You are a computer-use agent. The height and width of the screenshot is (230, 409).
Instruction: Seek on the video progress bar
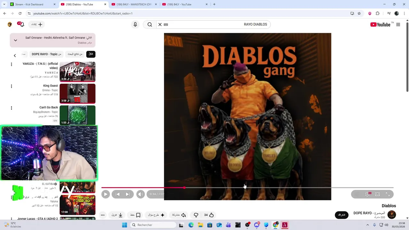click(x=247, y=188)
